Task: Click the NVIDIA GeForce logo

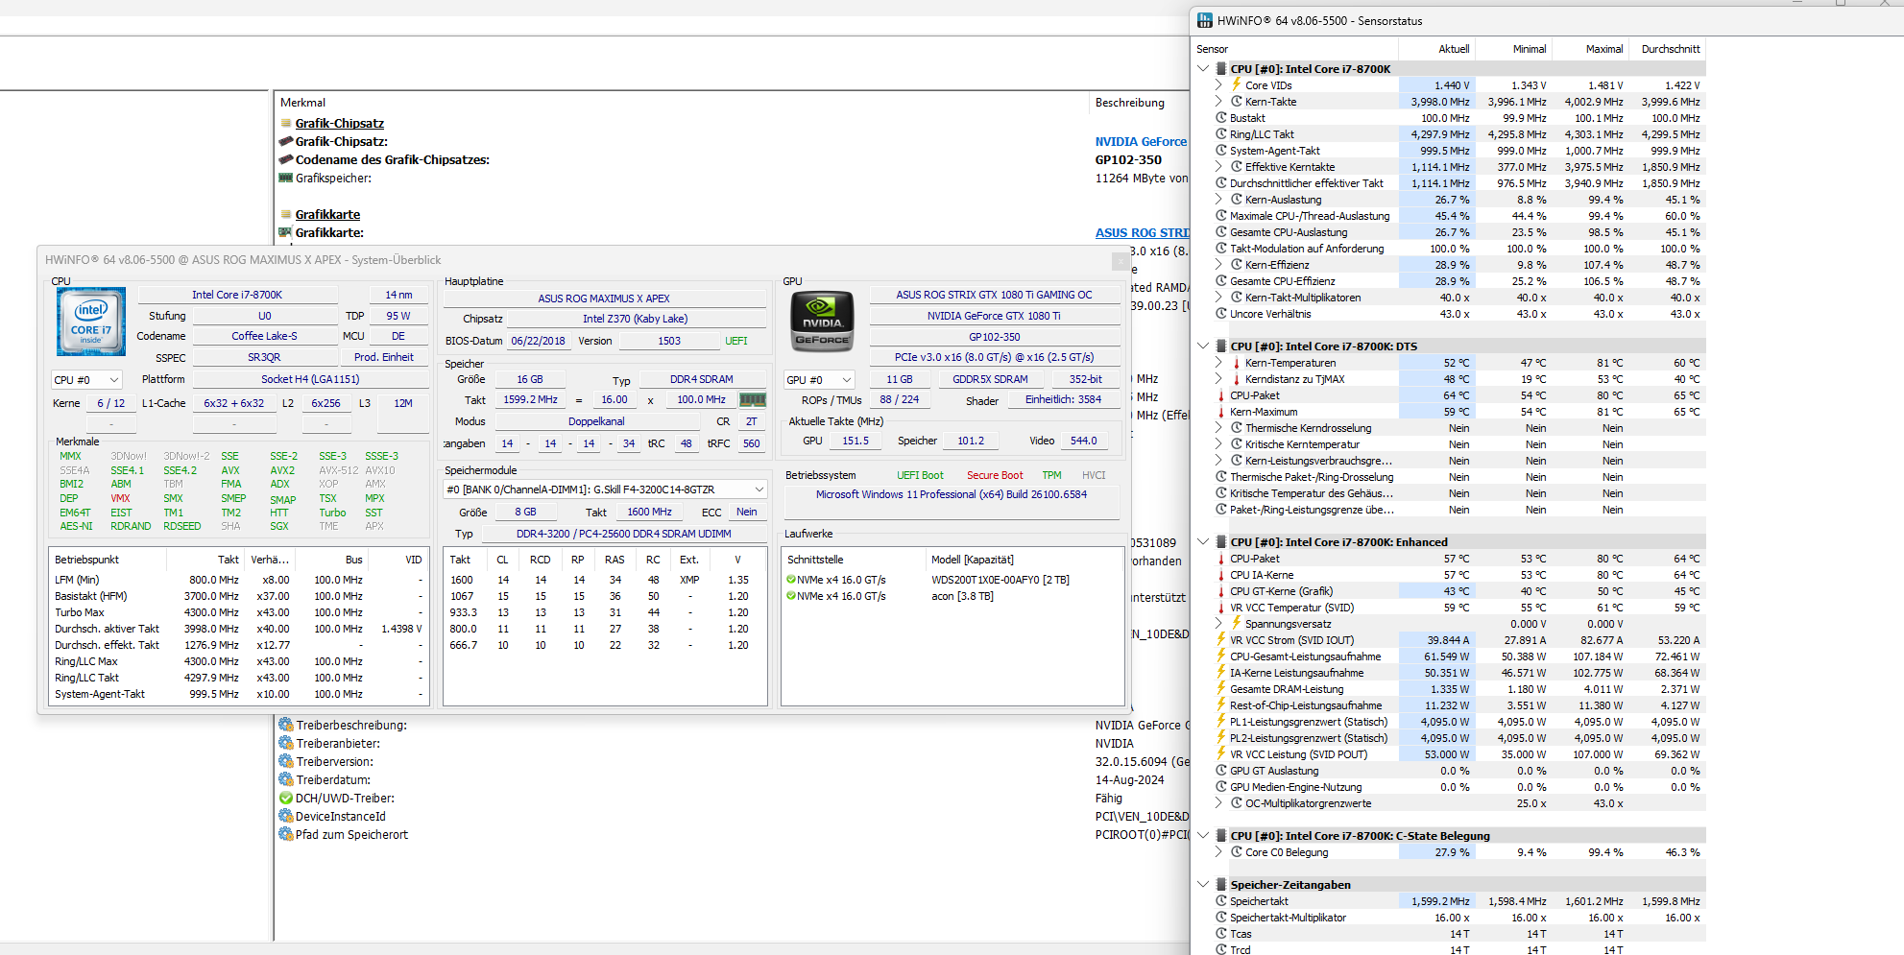Action: pyautogui.click(x=822, y=322)
